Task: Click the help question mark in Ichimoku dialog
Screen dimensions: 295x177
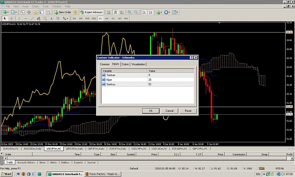Action: pos(192,58)
